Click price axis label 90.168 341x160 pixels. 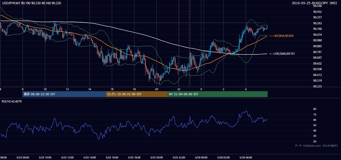(317, 29)
